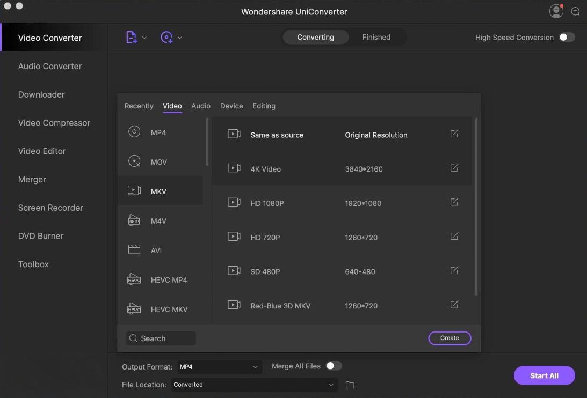Toggle Merge All Files switch
Viewport: 587px width, 398px height.
pos(334,366)
